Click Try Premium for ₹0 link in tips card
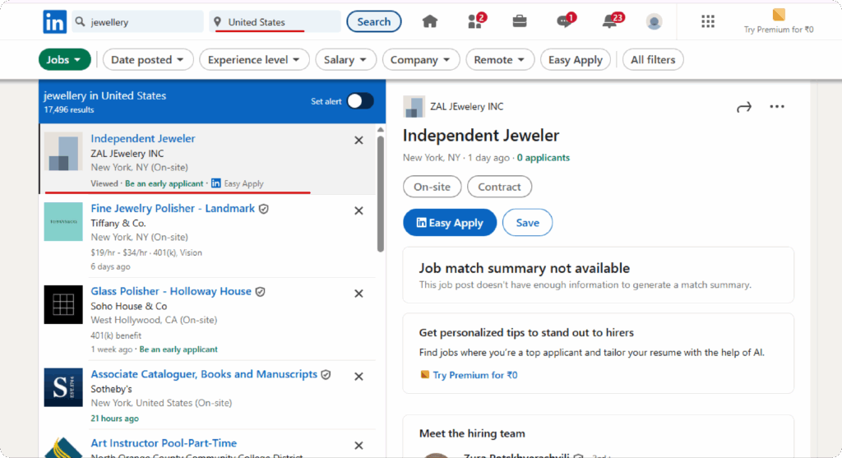This screenshot has width=842, height=458. pyautogui.click(x=474, y=375)
